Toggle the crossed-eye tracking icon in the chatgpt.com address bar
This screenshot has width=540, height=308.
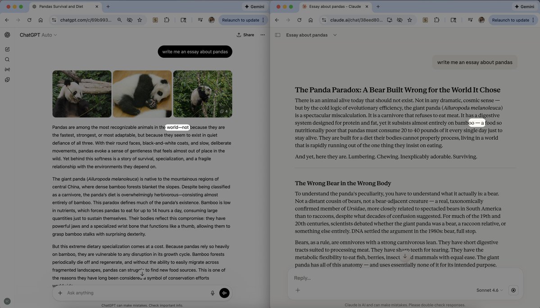(x=130, y=20)
